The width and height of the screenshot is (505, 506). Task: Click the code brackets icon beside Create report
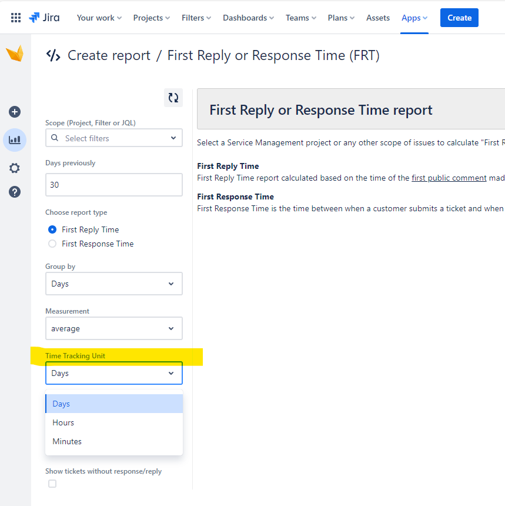tap(52, 55)
